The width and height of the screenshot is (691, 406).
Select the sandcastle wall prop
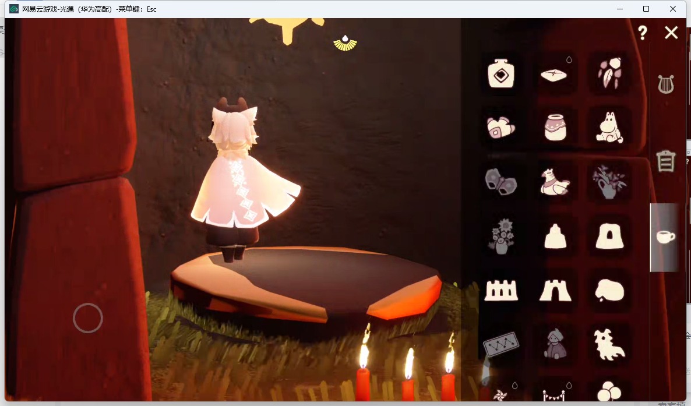tap(501, 291)
